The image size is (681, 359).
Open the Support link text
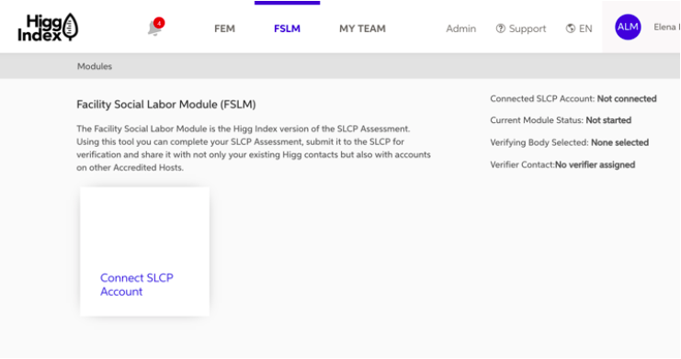pos(528,28)
